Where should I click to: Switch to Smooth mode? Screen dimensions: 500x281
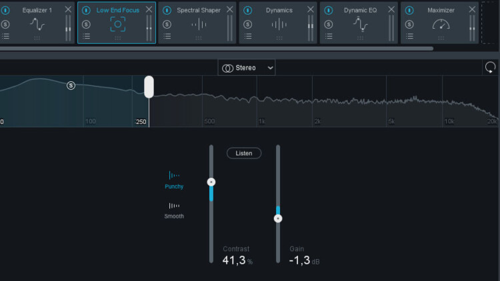pos(174,210)
